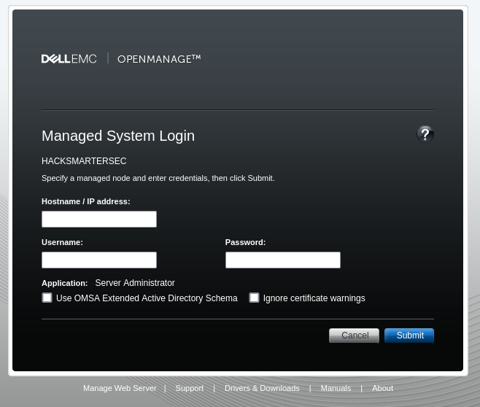Open the help question mark icon
480x407 pixels.
pyautogui.click(x=425, y=134)
